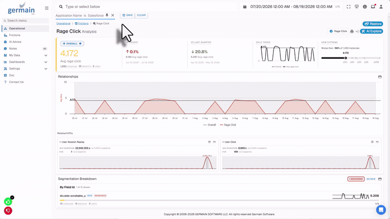This screenshot has width=390, height=219.
Task: Open Notes in the sidebar
Action: tap(26, 49)
